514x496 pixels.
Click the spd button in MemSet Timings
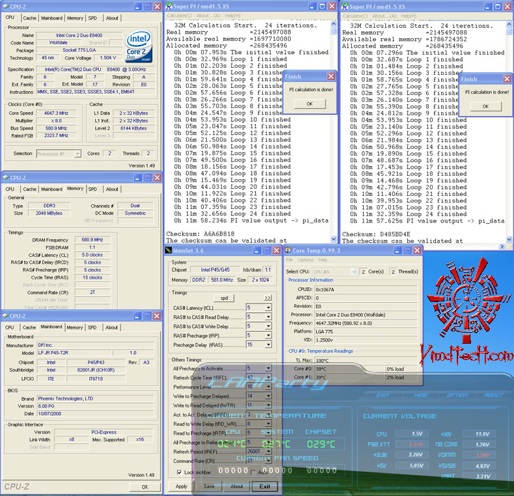click(x=224, y=298)
